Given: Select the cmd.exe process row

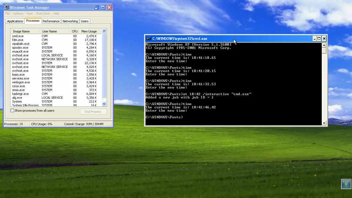Looking at the screenshot, I should (x=56, y=36).
